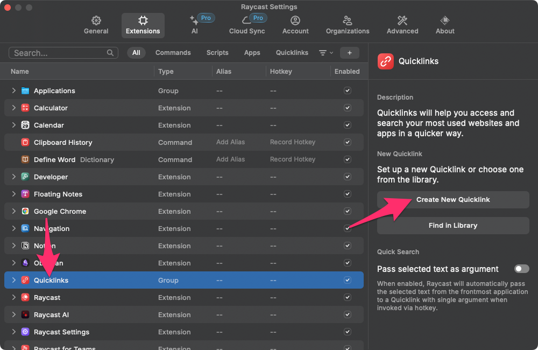Image resolution: width=538 pixels, height=350 pixels.
Task: Click the magnifying glass search icon
Action: click(x=110, y=53)
